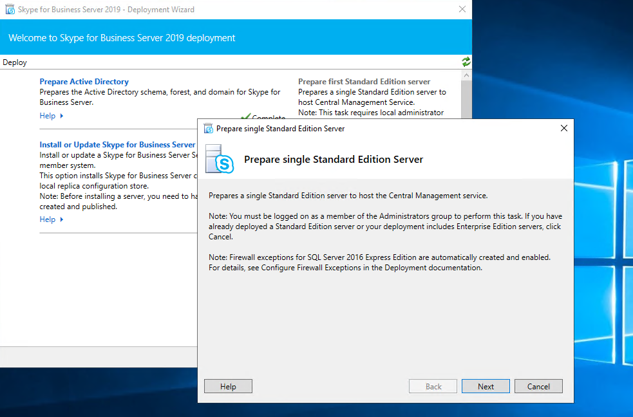633x417 pixels.
Task: Select the Deploy breadcrumb item
Action: click(x=15, y=62)
